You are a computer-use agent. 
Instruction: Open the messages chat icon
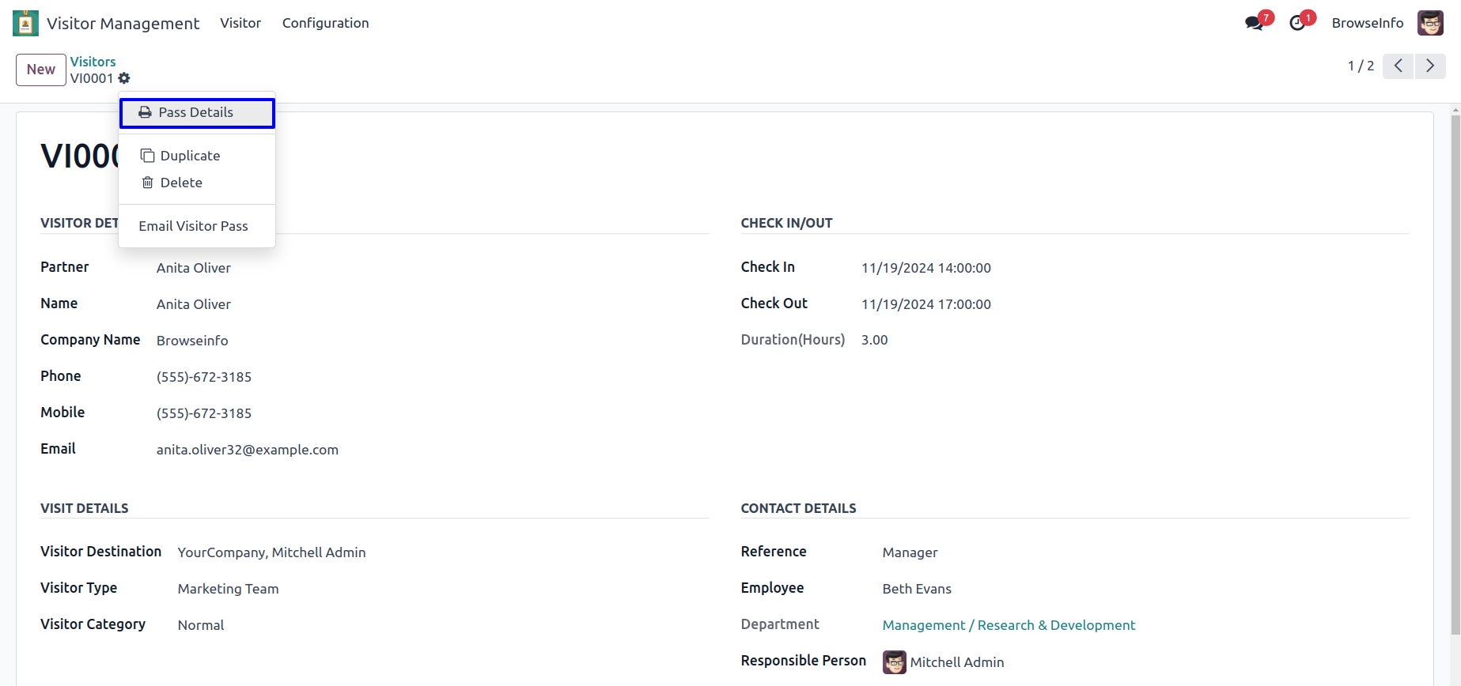(1254, 23)
